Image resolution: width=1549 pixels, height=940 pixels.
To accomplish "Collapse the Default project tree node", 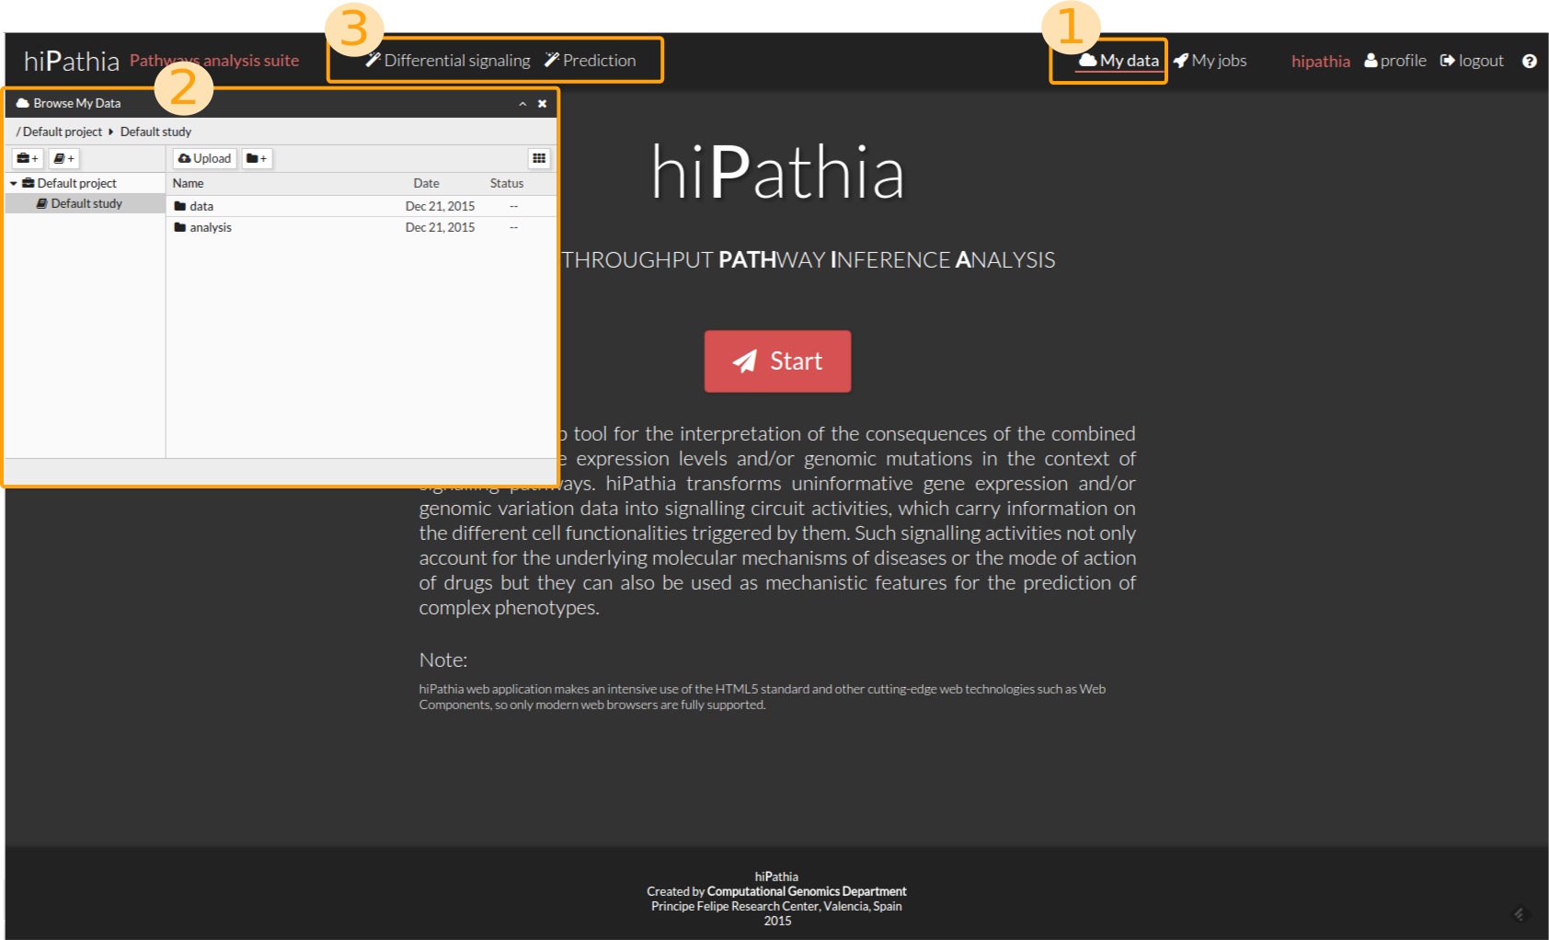I will click(14, 183).
